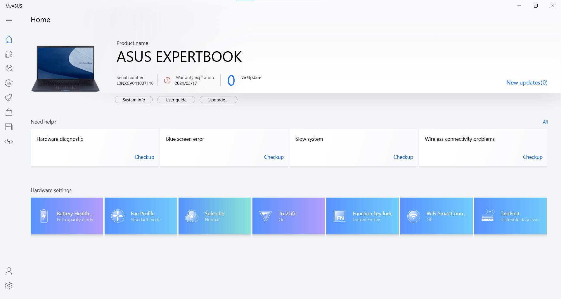The image size is (561, 299).
Task: Open the Fan Profile tile label
Action: click(x=143, y=213)
